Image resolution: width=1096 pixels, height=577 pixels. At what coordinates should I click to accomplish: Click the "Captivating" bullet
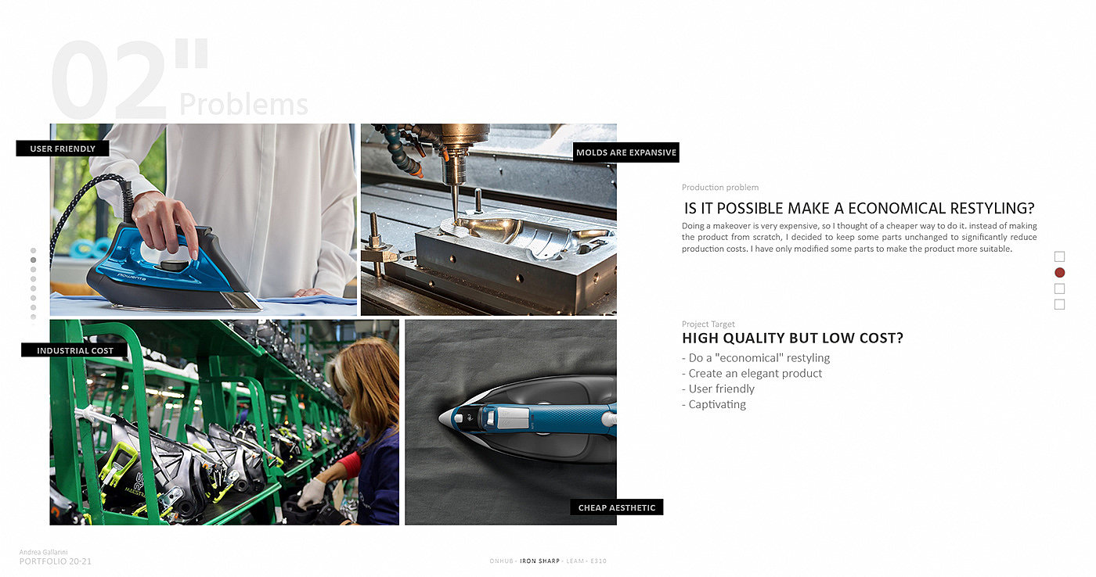pyautogui.click(x=714, y=405)
